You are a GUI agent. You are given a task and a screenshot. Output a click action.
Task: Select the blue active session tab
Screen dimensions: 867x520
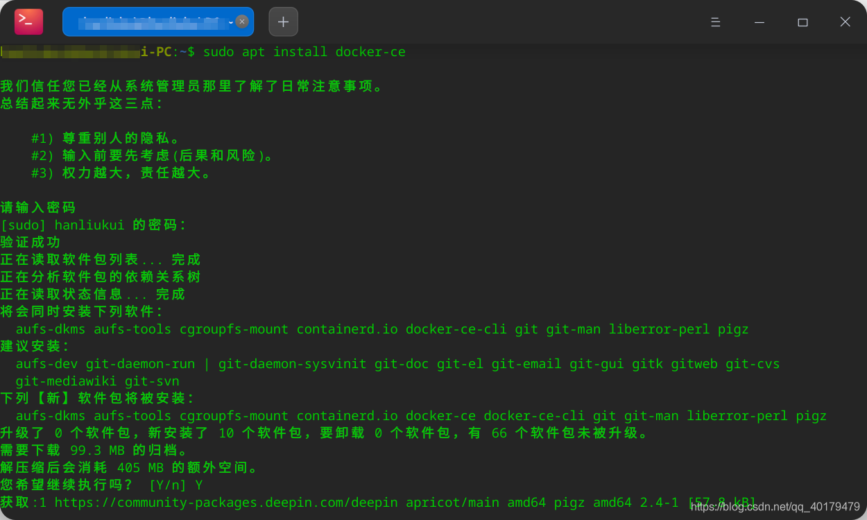(153, 21)
